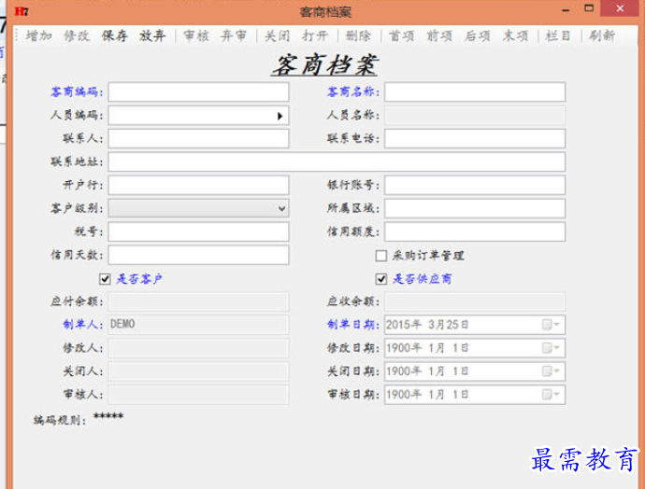Open the 审核日期 date picker dropdown

click(x=552, y=395)
